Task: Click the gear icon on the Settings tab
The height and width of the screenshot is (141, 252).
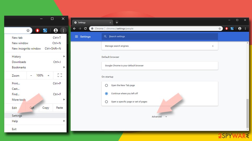Action: [75, 22]
